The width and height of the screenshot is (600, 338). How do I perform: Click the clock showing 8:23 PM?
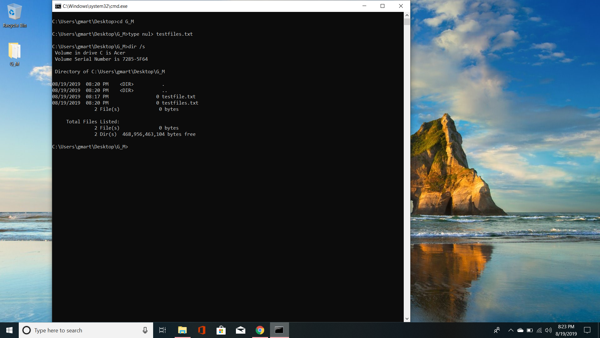pos(566,330)
